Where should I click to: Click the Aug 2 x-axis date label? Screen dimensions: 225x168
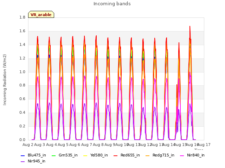(x=28, y=145)
